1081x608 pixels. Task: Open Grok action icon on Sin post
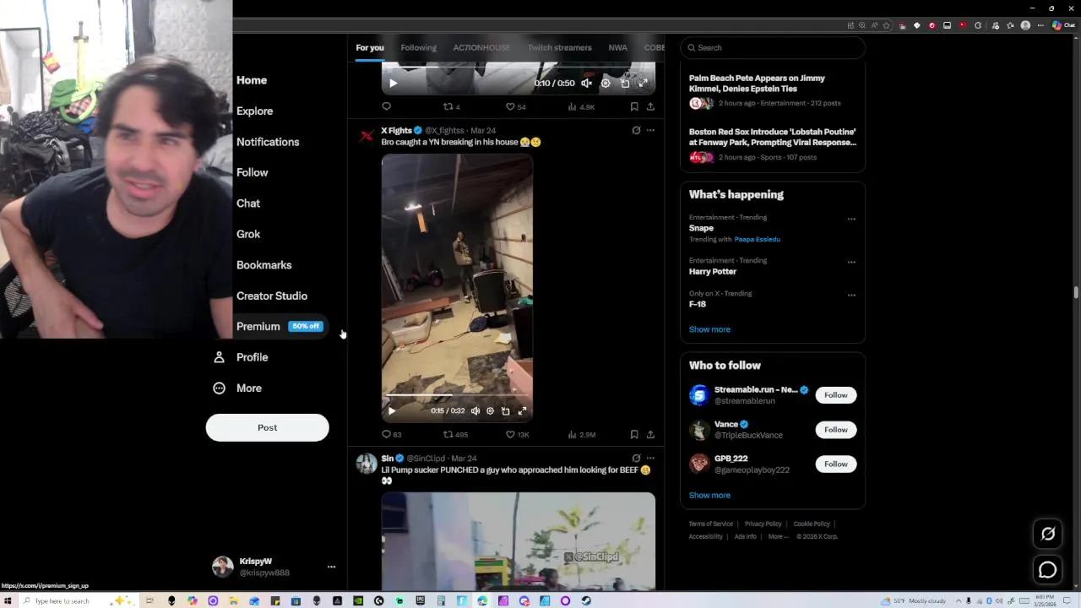636,459
